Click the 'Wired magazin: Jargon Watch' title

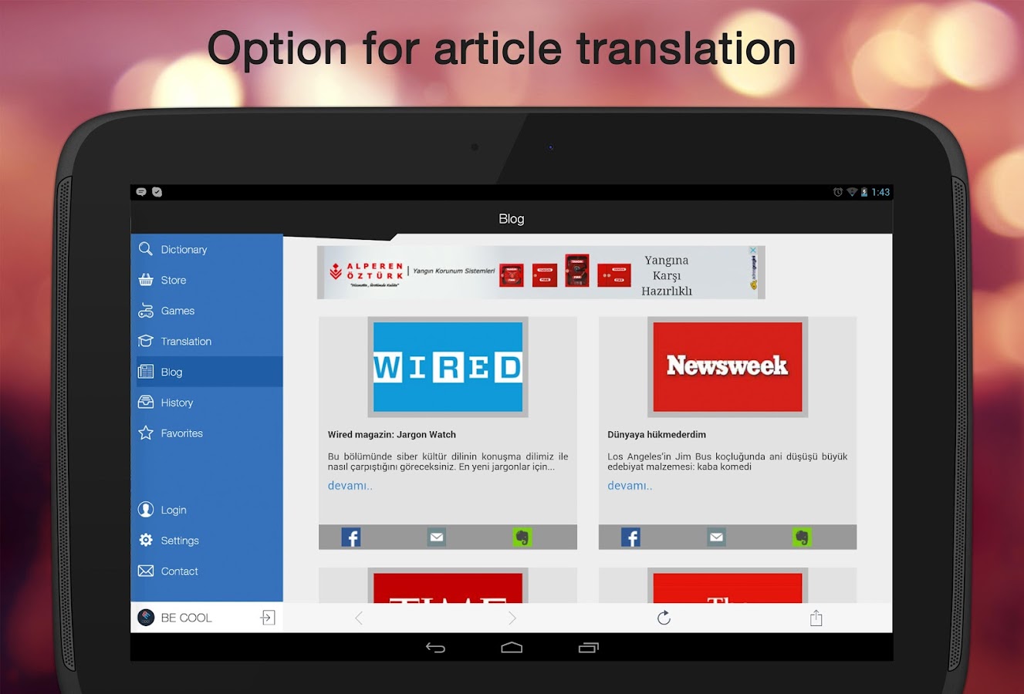(x=392, y=435)
